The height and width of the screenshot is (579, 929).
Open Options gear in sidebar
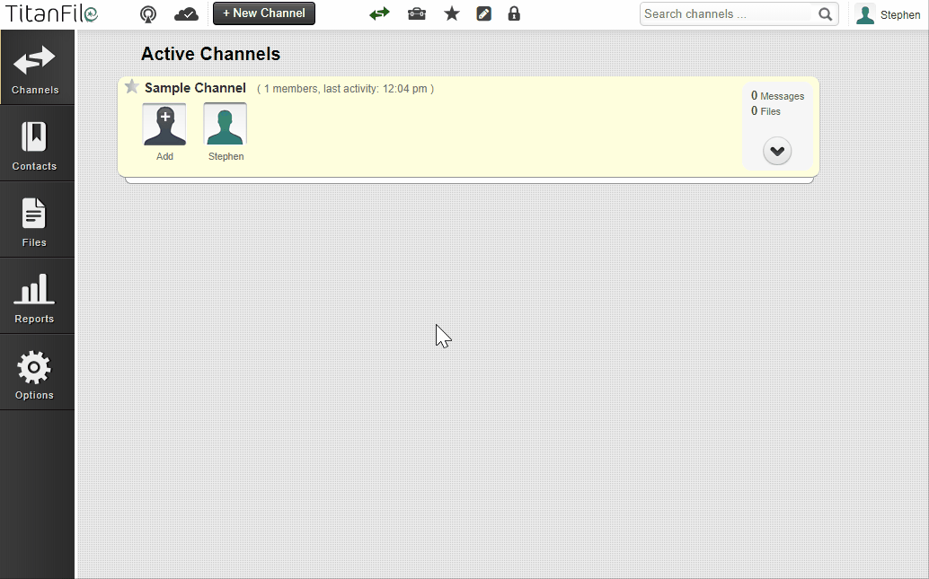tap(35, 373)
